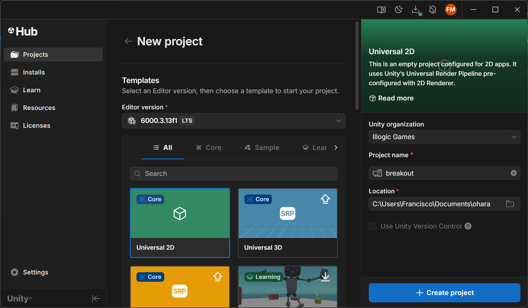
Task: Select the Universal 2D template card
Action: pos(180,223)
